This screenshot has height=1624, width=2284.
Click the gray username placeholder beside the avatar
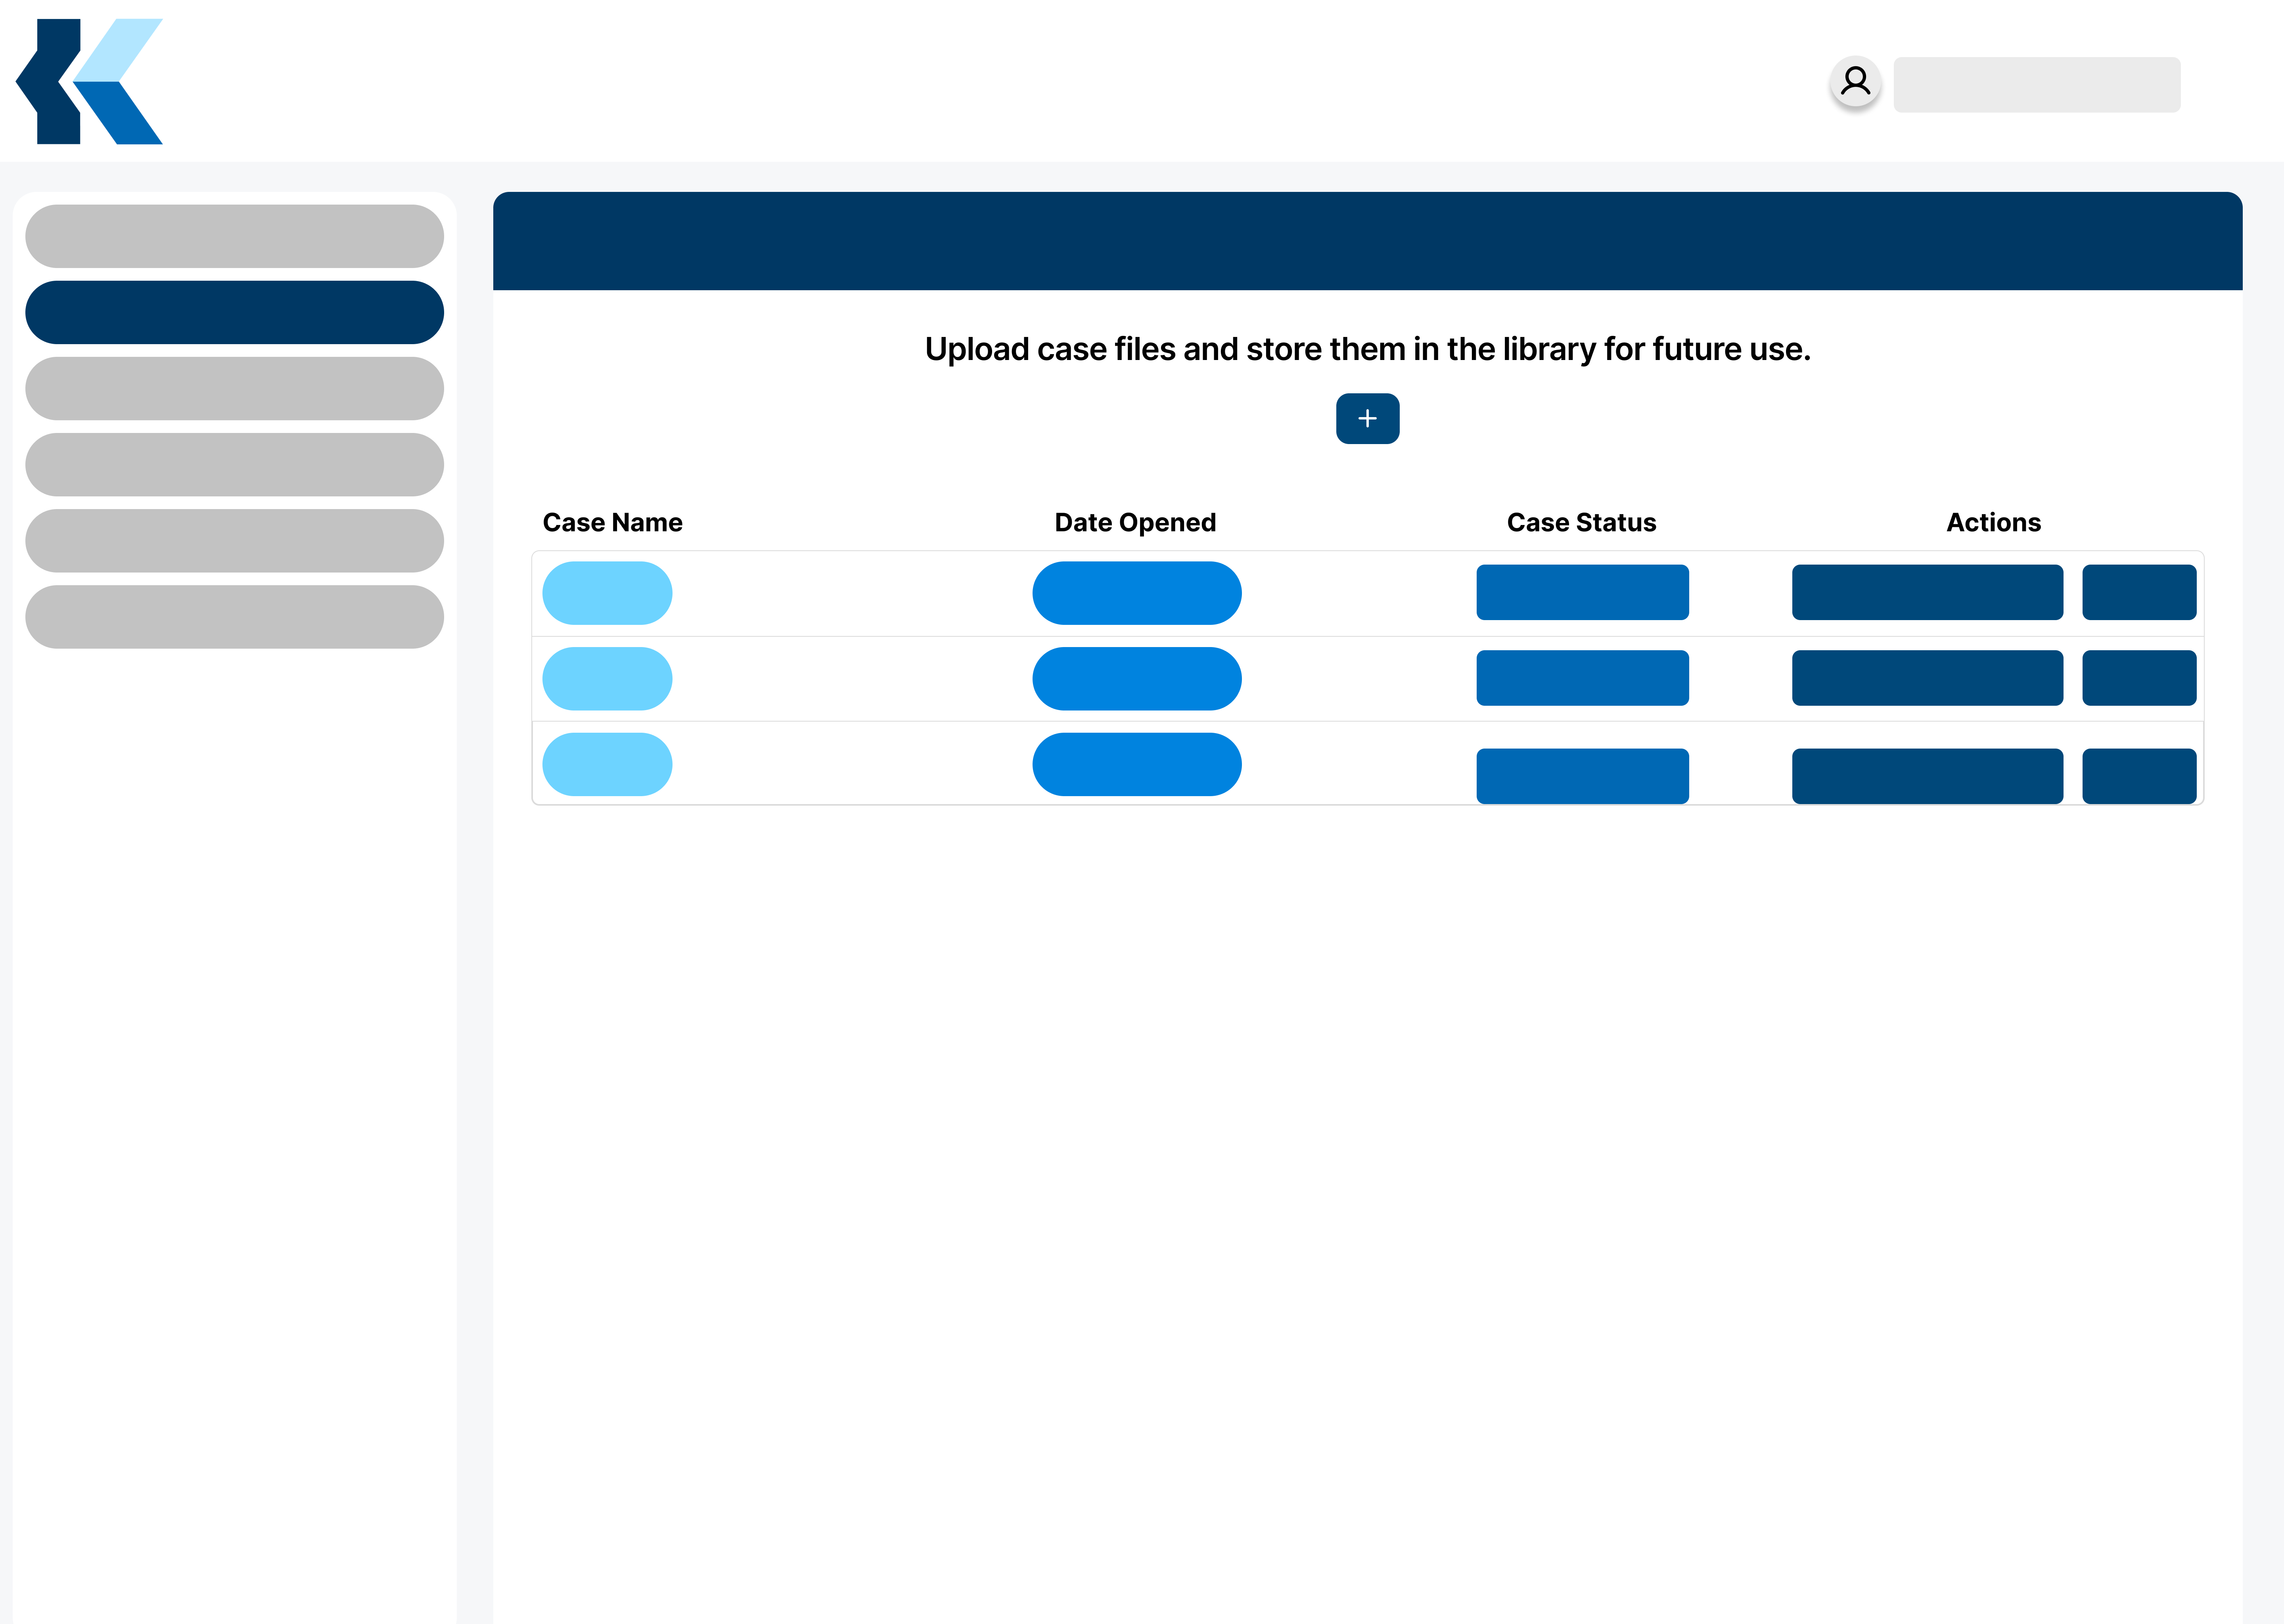tap(2036, 84)
